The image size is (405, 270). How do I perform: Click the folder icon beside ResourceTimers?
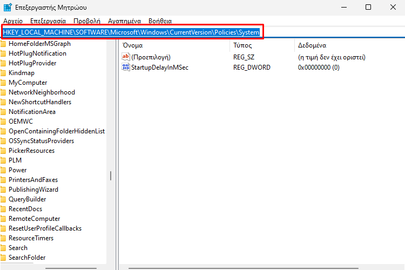click(x=3, y=238)
